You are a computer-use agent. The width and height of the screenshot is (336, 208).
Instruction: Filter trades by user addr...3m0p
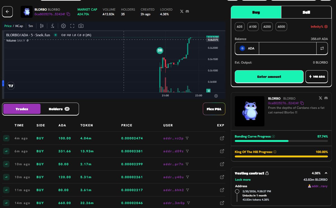pos(188,203)
